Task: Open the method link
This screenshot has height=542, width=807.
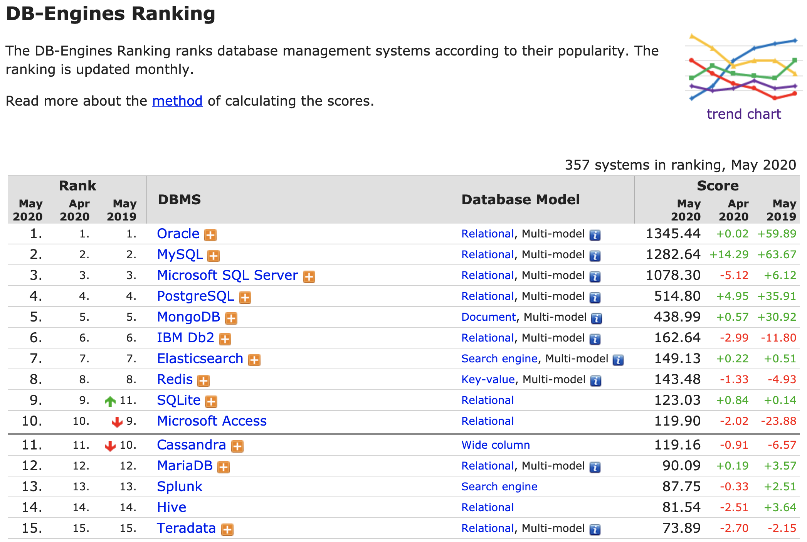Action: [177, 101]
